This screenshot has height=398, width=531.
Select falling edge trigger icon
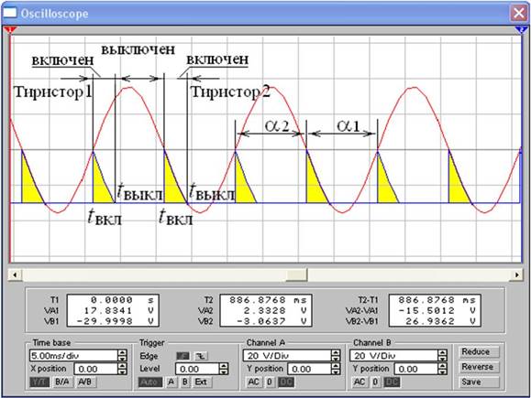click(x=201, y=356)
